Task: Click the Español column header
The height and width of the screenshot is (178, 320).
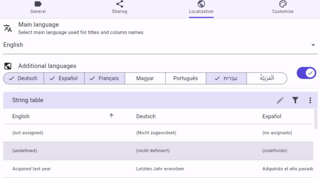Action: coord(272,116)
